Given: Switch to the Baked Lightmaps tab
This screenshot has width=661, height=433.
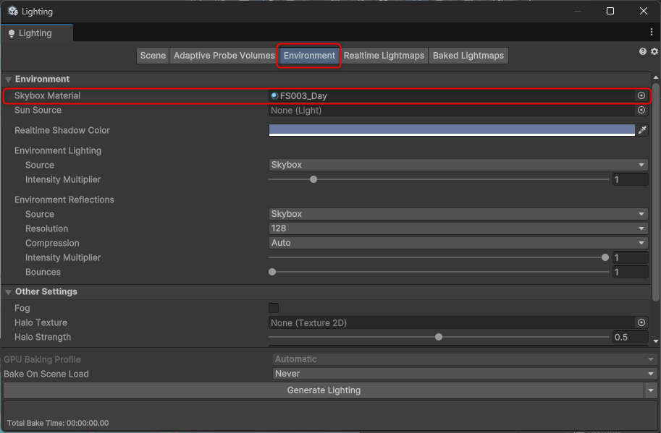Looking at the screenshot, I should (x=468, y=56).
